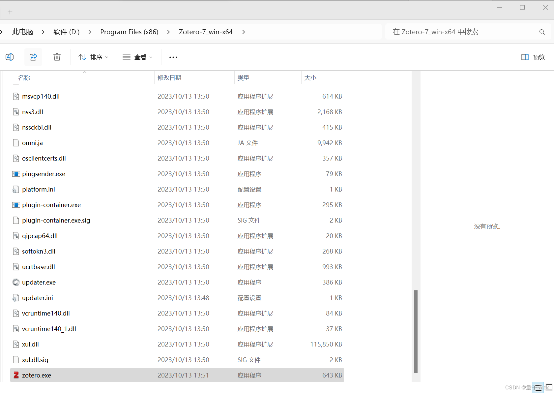Click the 2,168 KB size cell
The width and height of the screenshot is (554, 393).
[x=330, y=112]
